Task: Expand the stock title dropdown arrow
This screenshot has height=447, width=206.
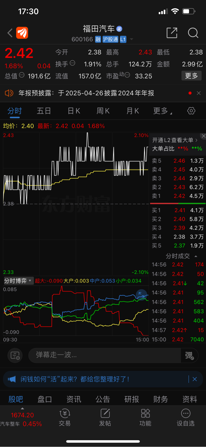Action: pyautogui.click(x=131, y=39)
